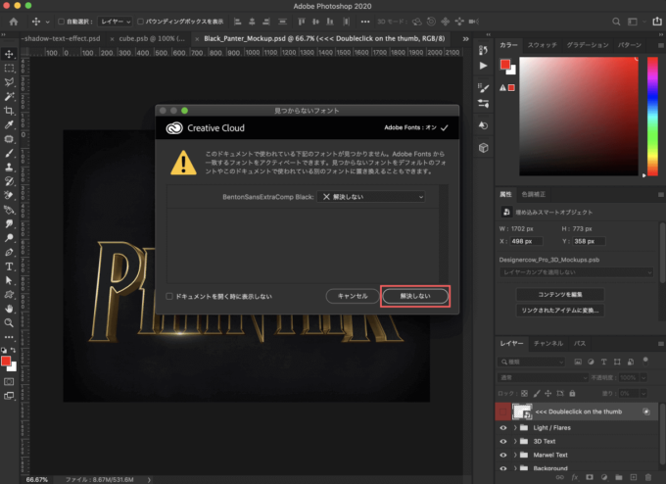Click the Edit Contents button
Viewport: 666px width, 484px height.
[560, 295]
